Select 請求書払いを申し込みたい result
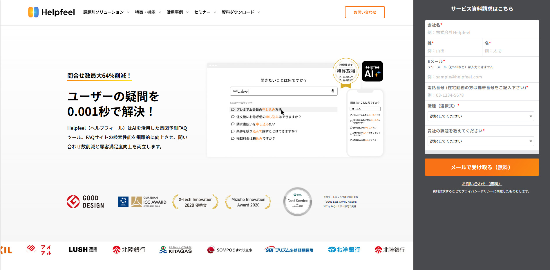Image resolution: width=550 pixels, height=270 pixels. (x=253, y=124)
